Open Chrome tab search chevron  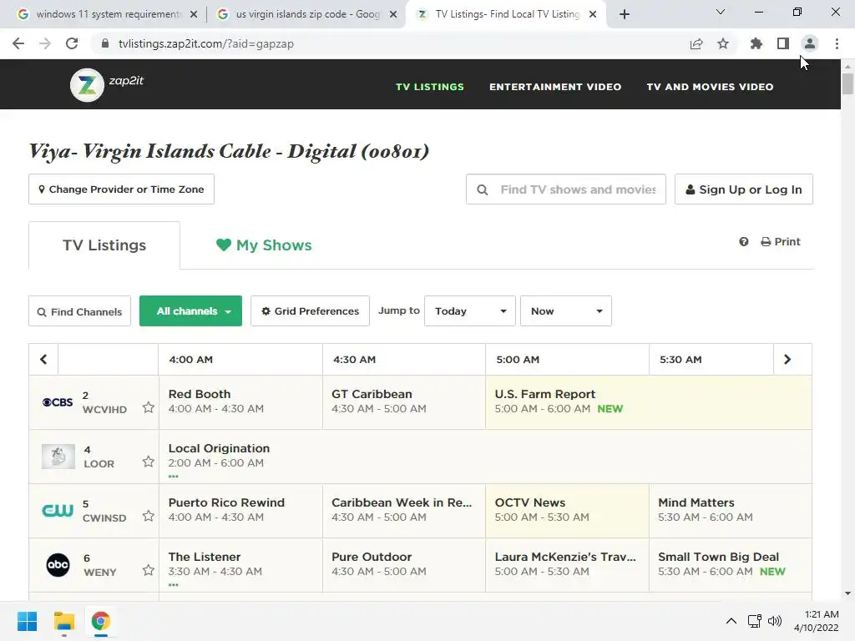tap(721, 12)
